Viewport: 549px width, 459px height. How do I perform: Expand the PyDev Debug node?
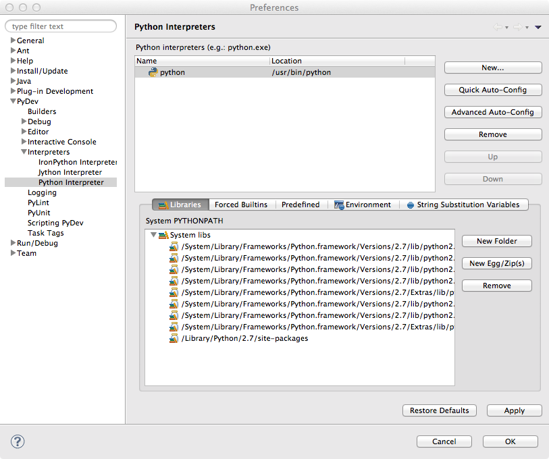pos(24,122)
